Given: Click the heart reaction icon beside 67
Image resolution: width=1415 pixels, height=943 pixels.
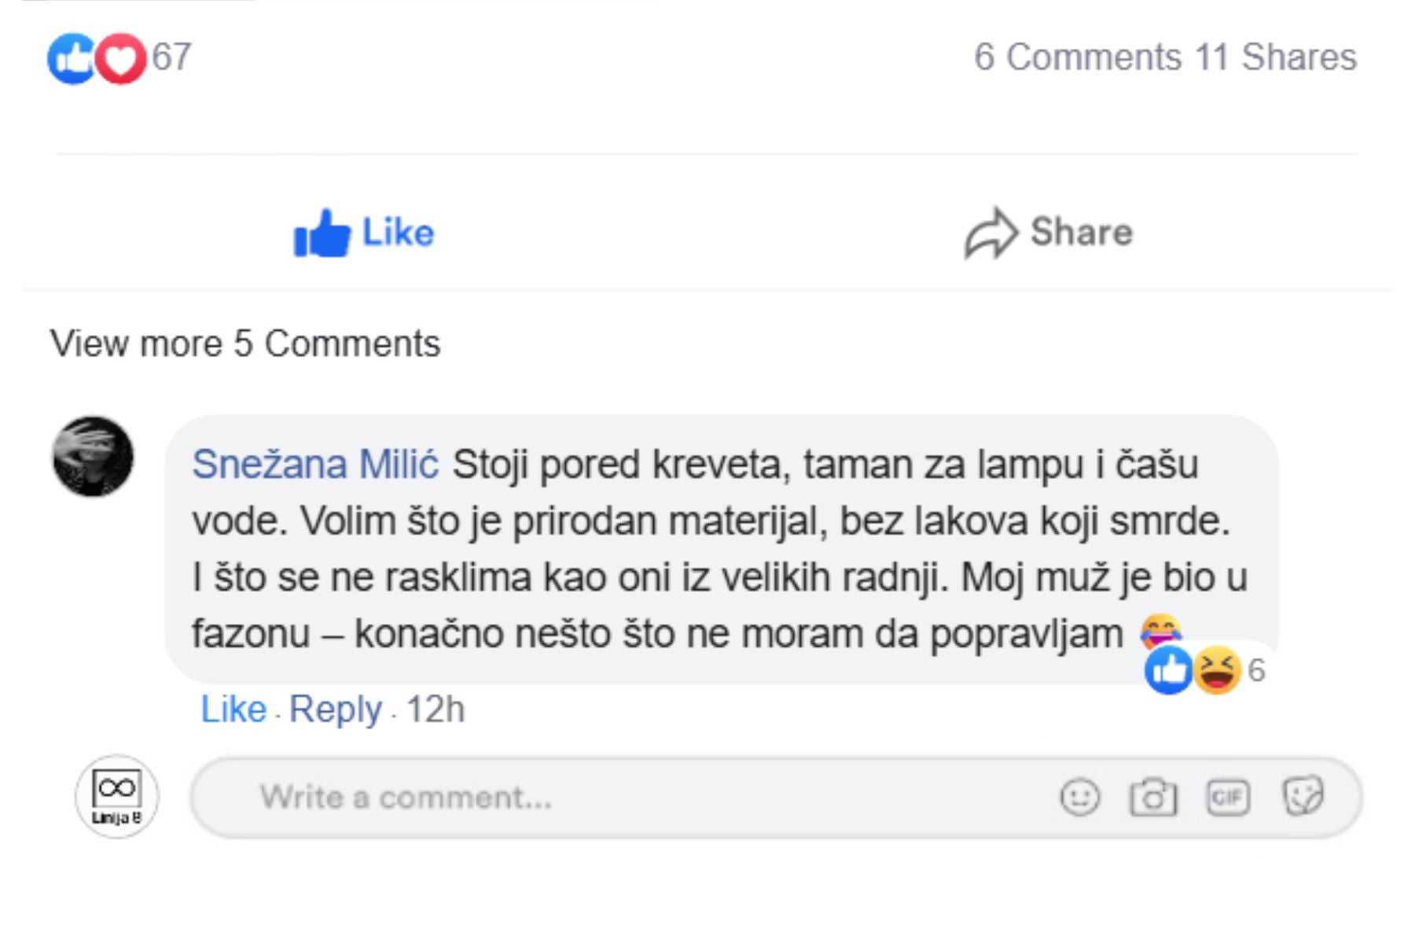Looking at the screenshot, I should 121,58.
